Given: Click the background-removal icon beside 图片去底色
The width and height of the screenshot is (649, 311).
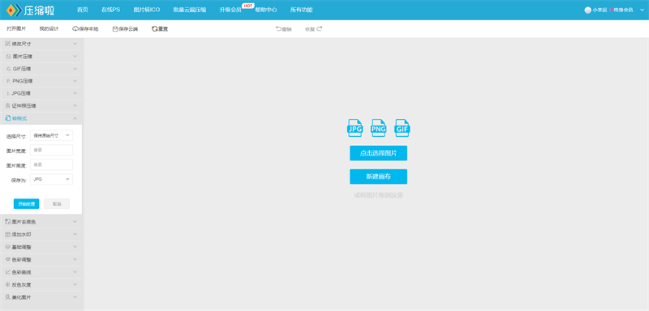Looking at the screenshot, I should (x=8, y=222).
